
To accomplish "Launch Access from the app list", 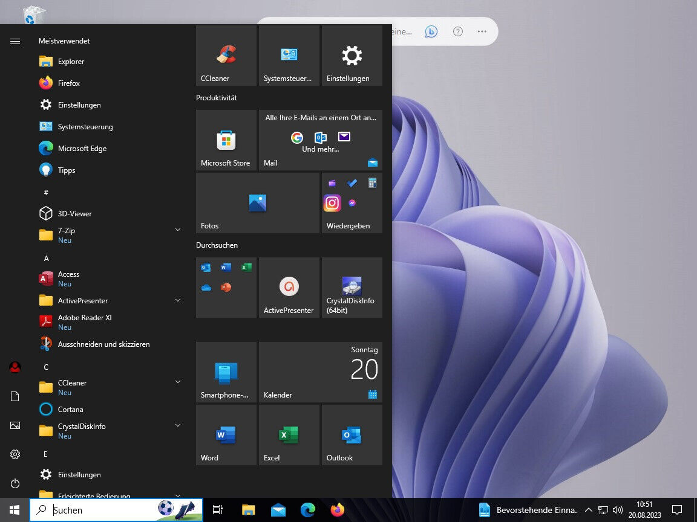I will click(x=110, y=279).
